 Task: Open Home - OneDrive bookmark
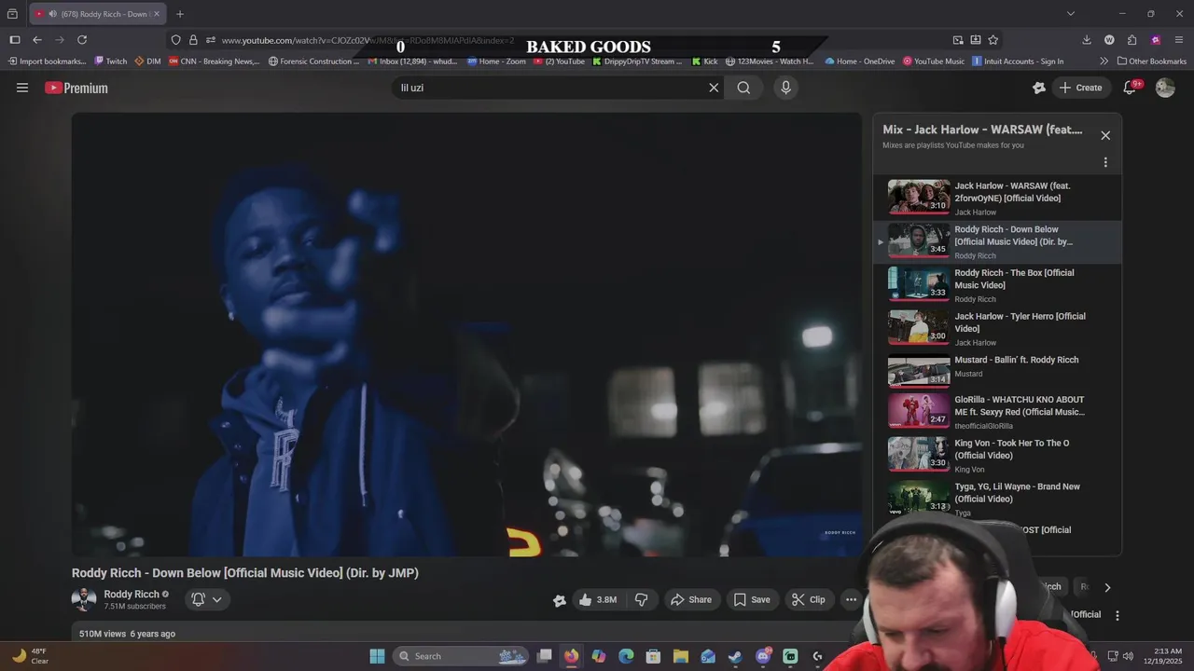[859, 62]
